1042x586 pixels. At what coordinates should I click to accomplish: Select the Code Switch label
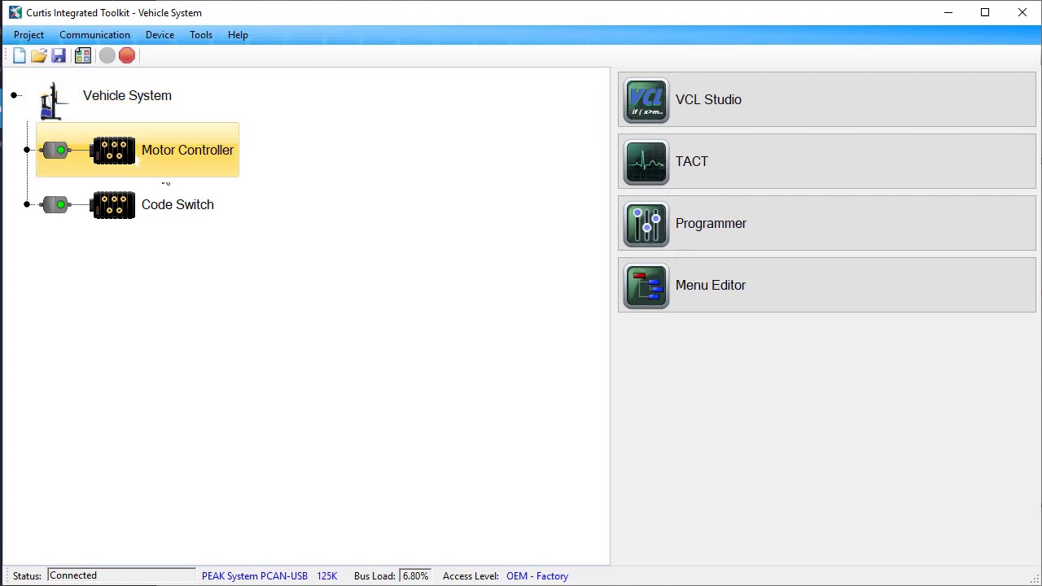click(177, 204)
